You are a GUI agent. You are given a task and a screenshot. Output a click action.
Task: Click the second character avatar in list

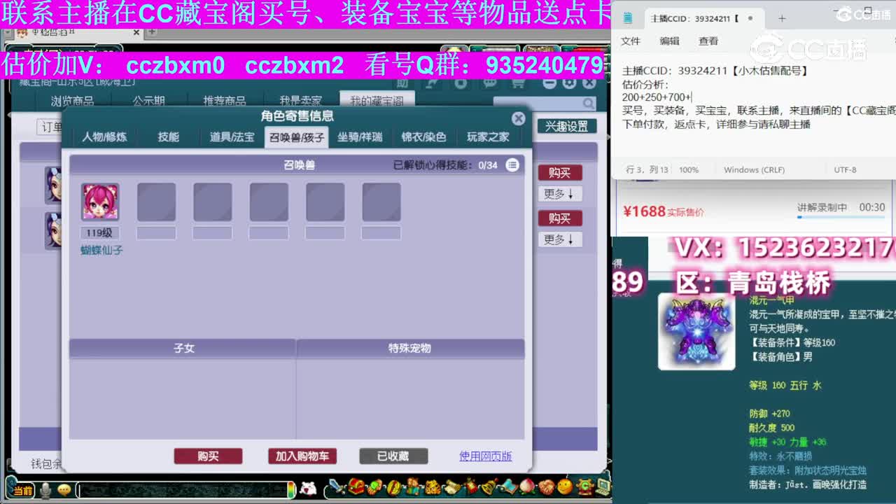tap(53, 230)
